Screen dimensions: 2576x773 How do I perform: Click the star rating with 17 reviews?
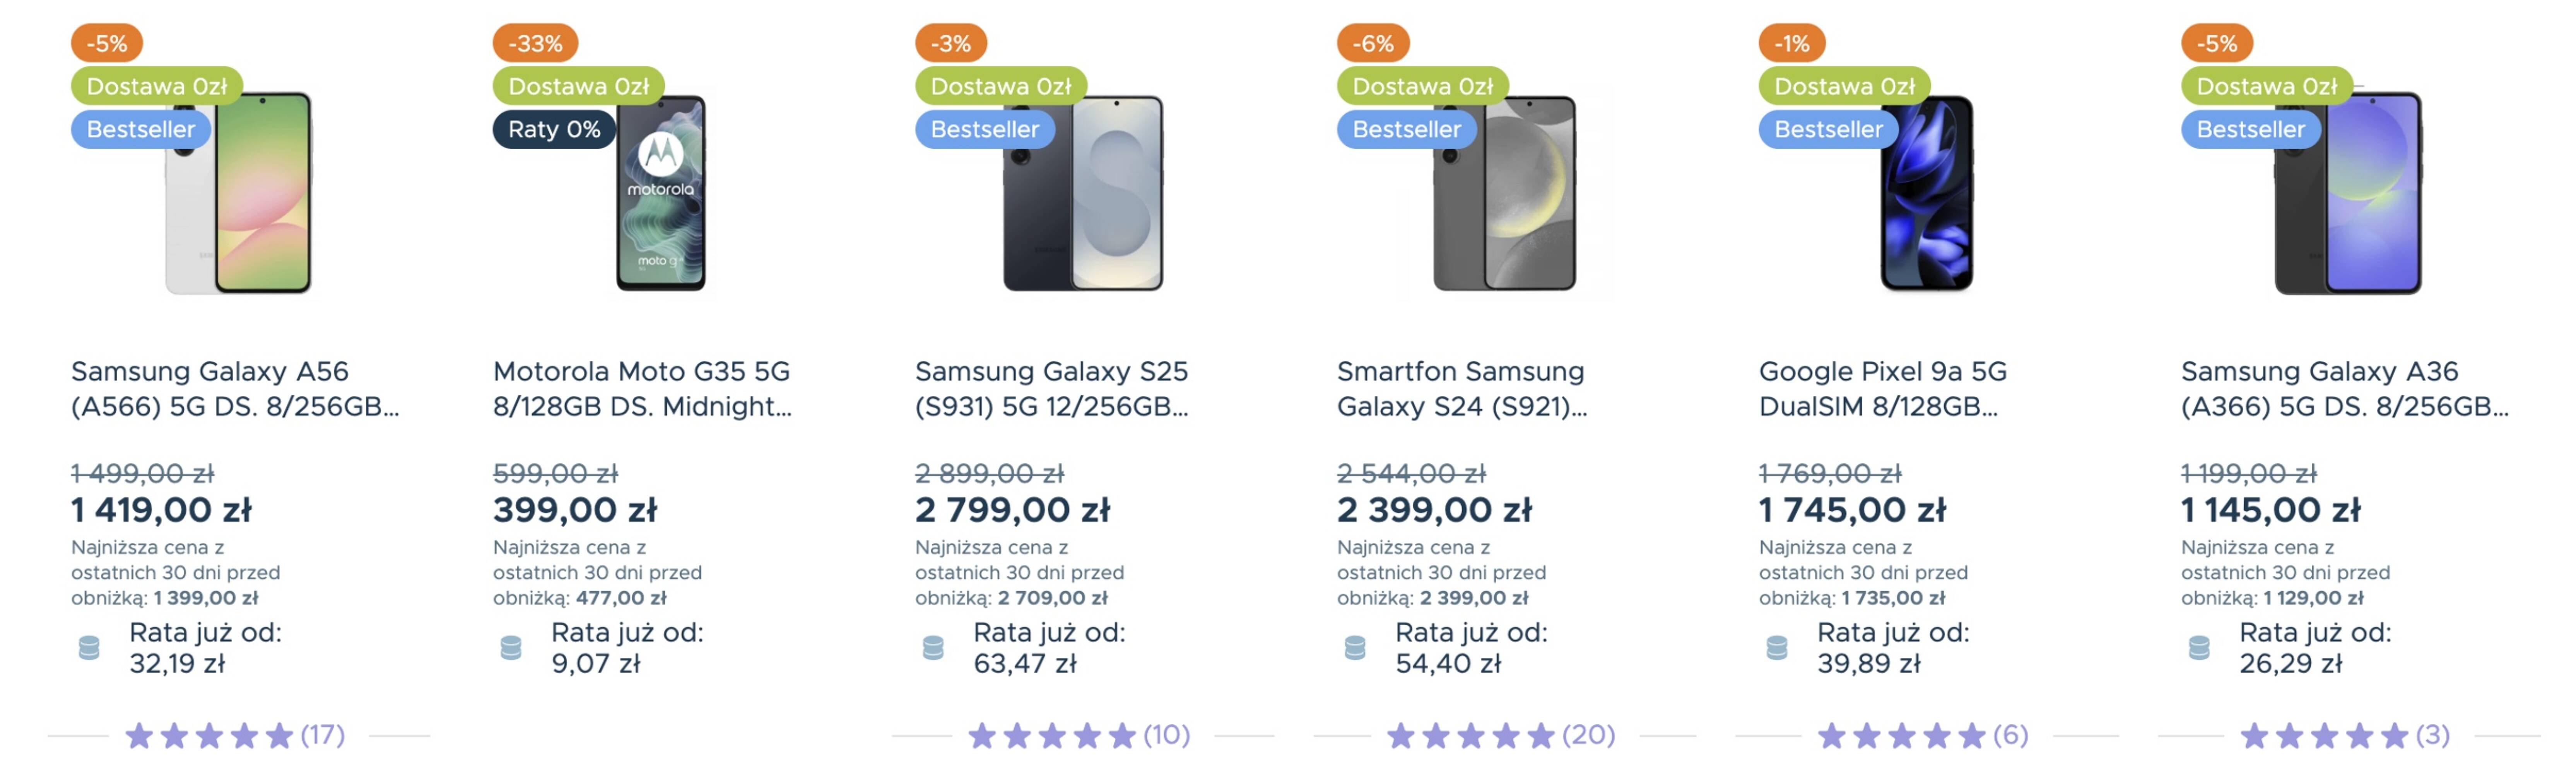235,736
